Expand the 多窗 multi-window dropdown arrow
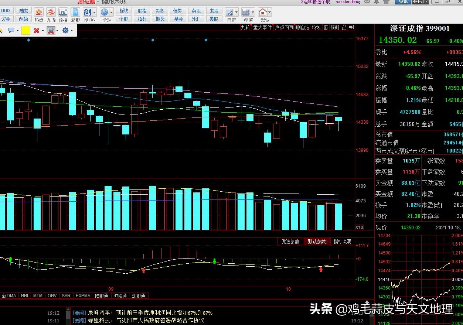The image size is (463, 325). [x=253, y=12]
